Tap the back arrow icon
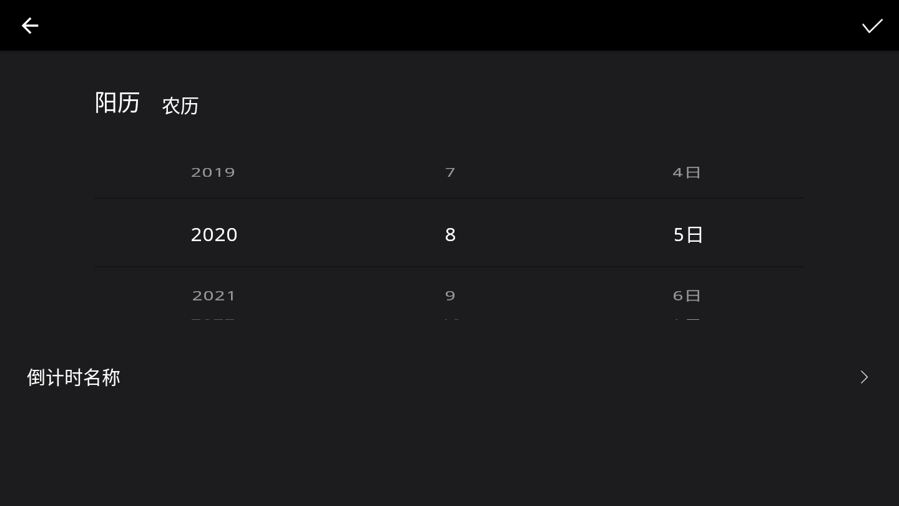The image size is (899, 506). [x=30, y=26]
